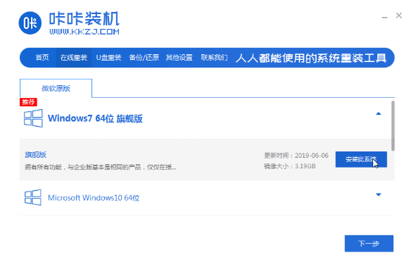This screenshot has width=409, height=262.
Task: Click the 拥有所有功能 edition description text
Action: [101, 167]
